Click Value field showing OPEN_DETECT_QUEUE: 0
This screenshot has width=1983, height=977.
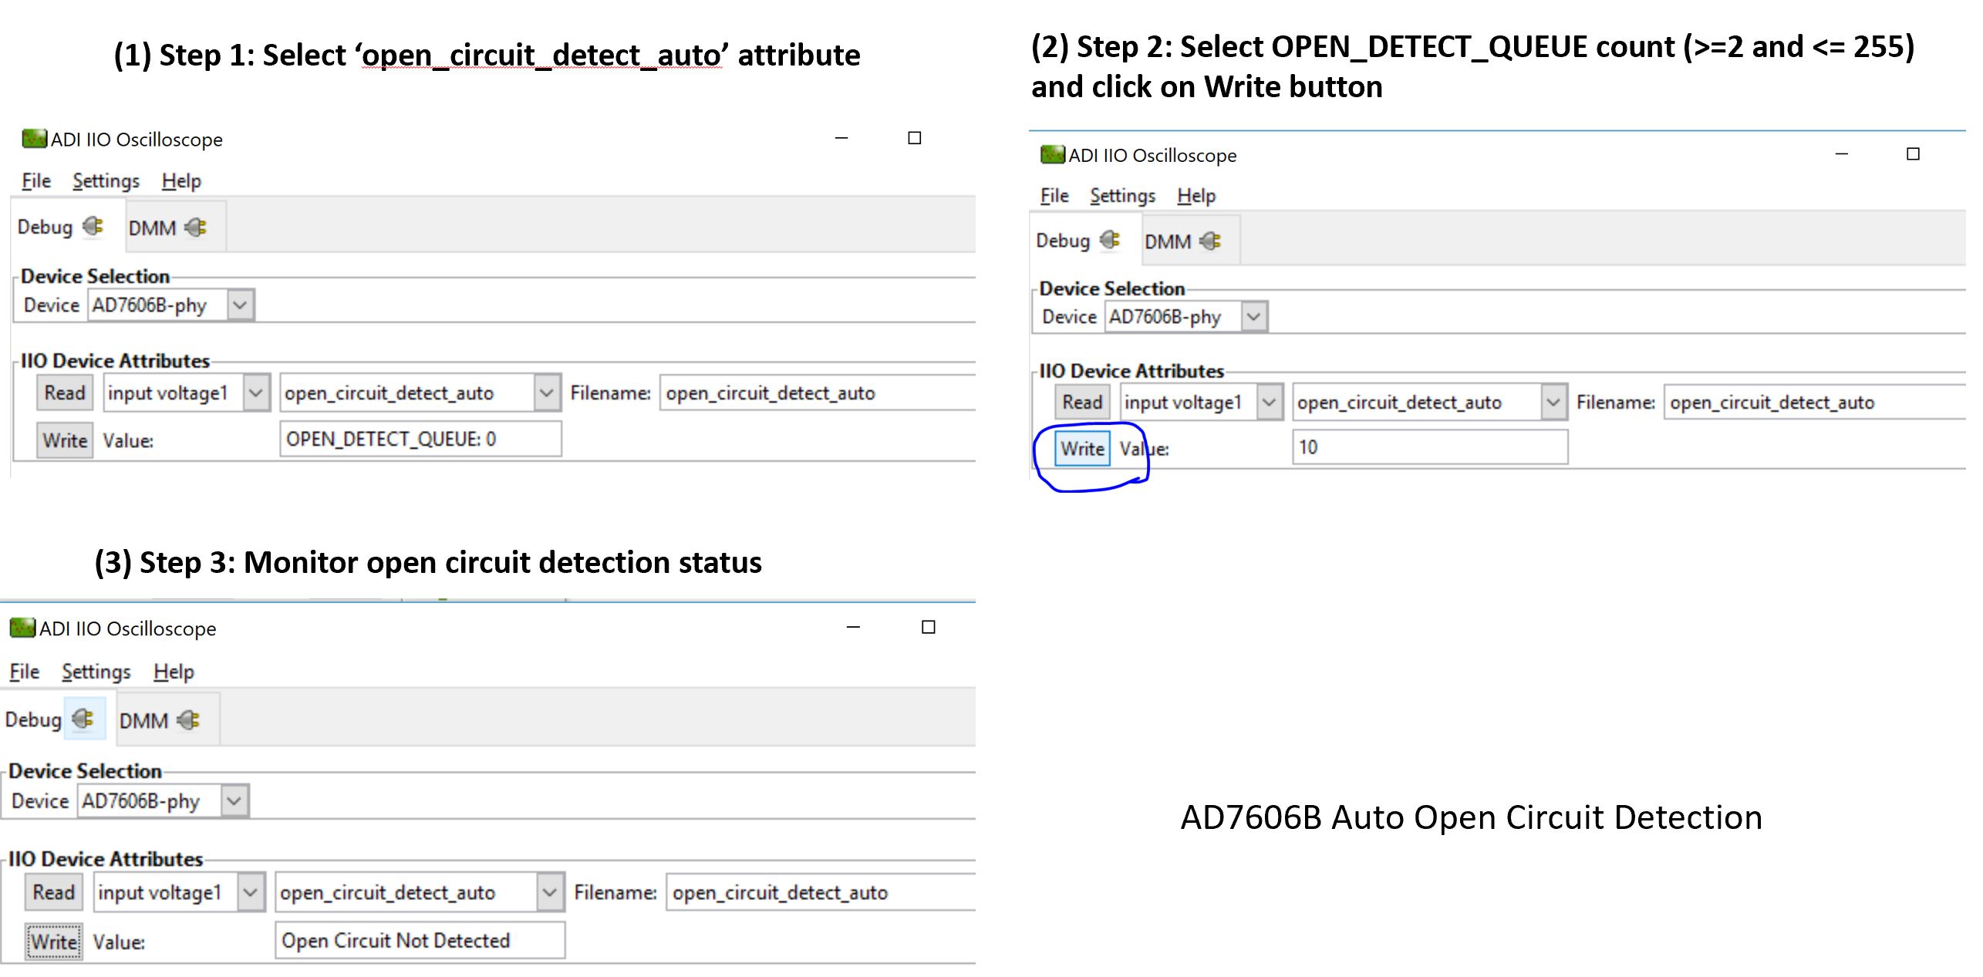[x=420, y=440]
